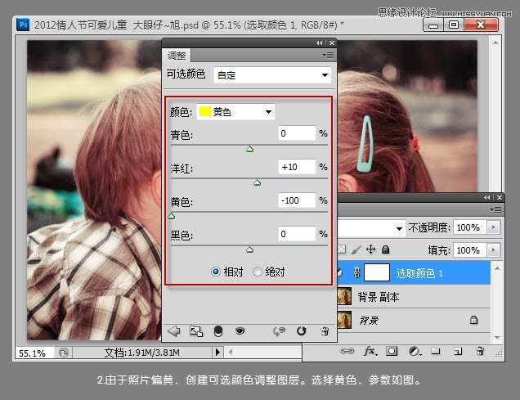
Task: Click the add layer style fx icon
Action: click(370, 351)
